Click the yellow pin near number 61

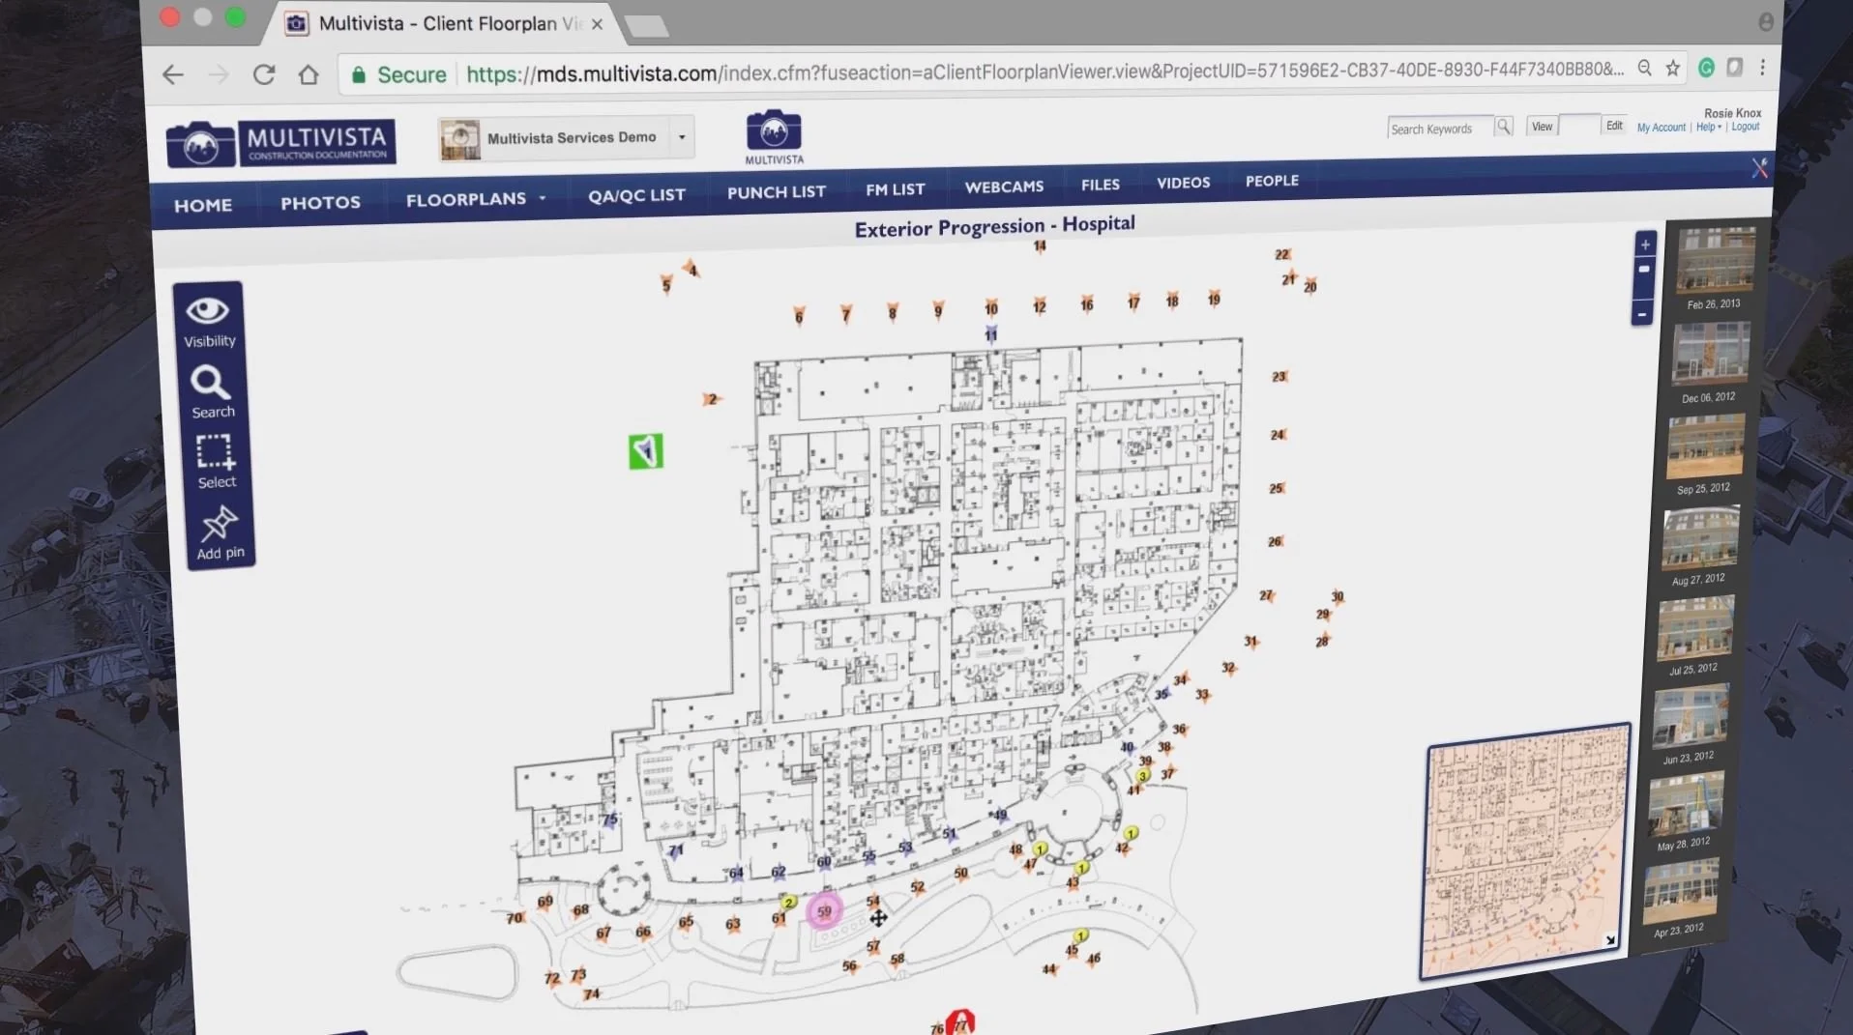tap(789, 903)
